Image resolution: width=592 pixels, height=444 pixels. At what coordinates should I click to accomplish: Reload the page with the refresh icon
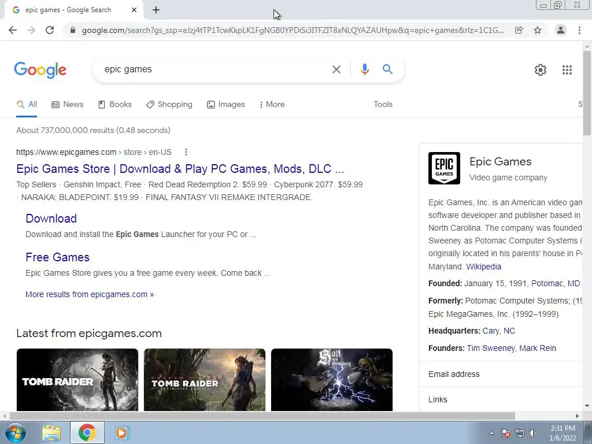(50, 30)
